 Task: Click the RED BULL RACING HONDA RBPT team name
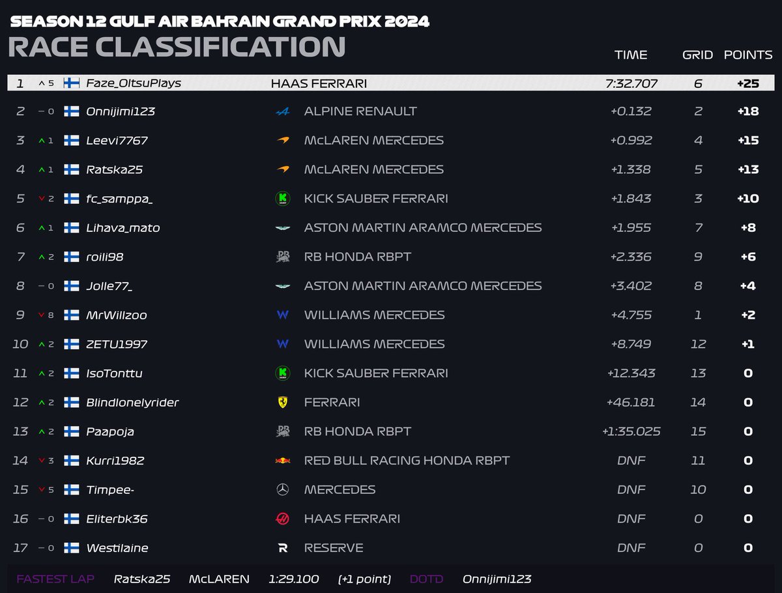[407, 461]
